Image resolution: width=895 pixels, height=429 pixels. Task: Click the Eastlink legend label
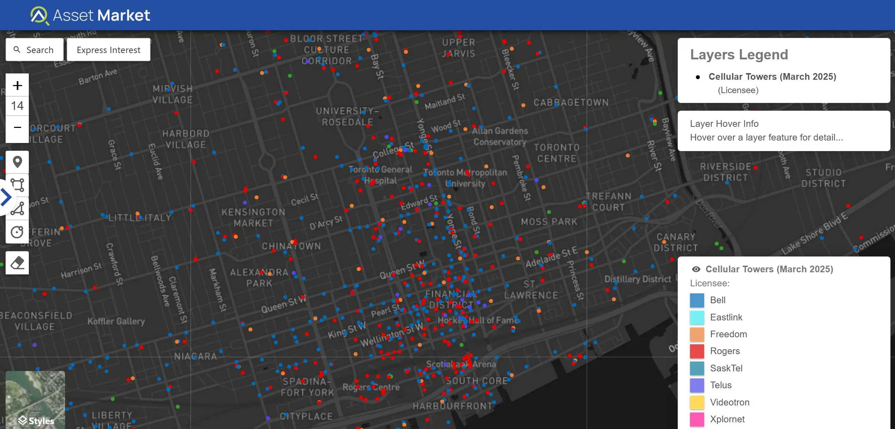726,317
